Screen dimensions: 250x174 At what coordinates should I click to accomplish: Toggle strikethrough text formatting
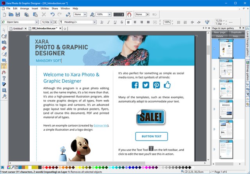coord(121,22)
